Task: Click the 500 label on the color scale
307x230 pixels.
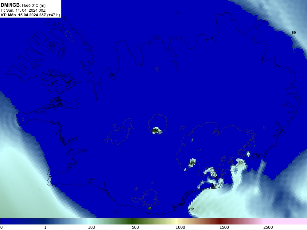Action: point(135,227)
